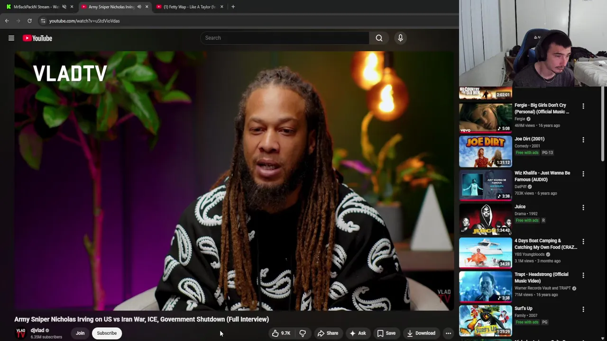Open the Trapt Headstrong title

coord(542,278)
